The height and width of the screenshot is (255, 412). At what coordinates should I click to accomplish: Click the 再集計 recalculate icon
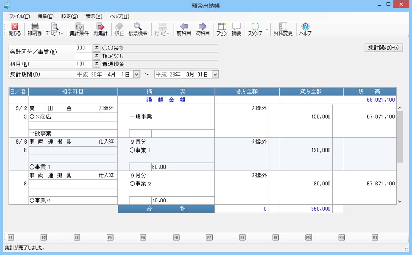pos(100,29)
